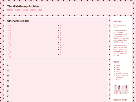The image size is (136, 102).
Task: Jump to letter J in index
Action: pyautogui.click(x=10, y=50)
